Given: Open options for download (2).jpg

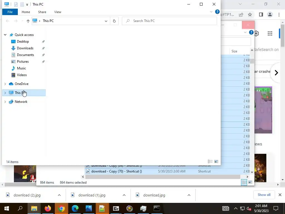Looking at the screenshot, I should tap(59, 195).
